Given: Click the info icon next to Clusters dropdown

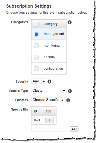Looking at the screenshot, I should click(68, 100).
